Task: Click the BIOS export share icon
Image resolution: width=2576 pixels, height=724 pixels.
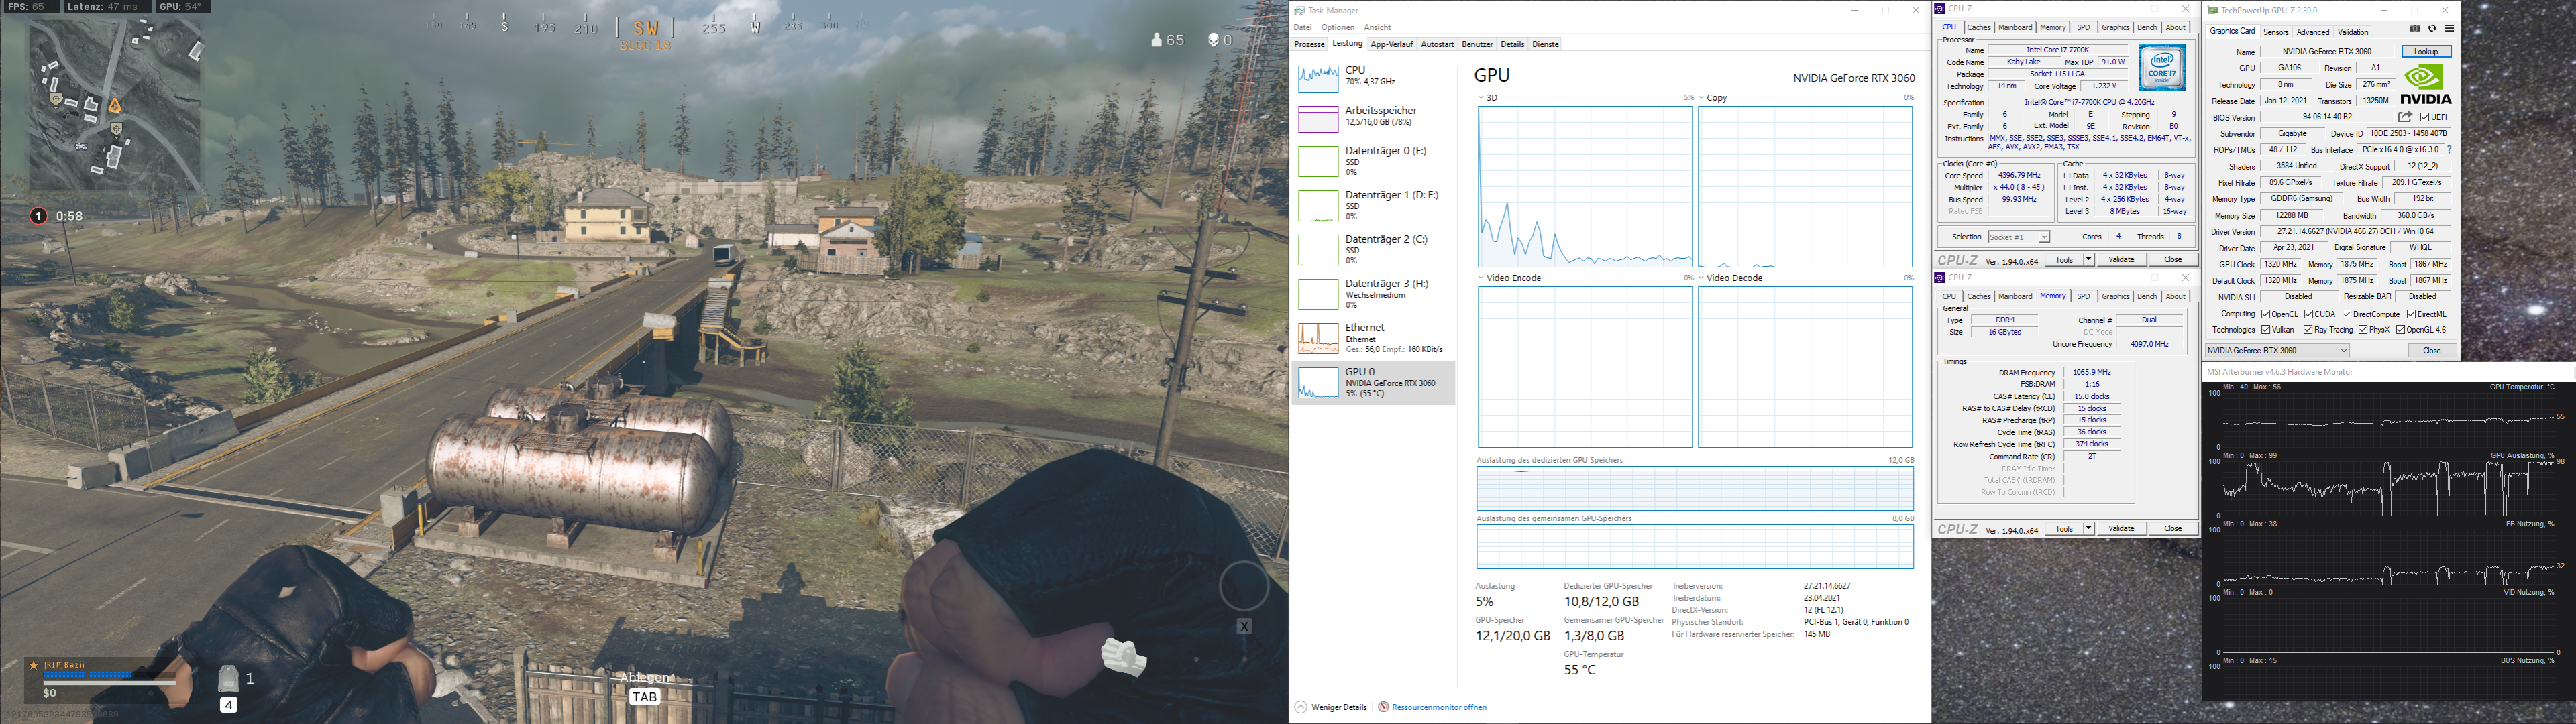Action: (2405, 117)
